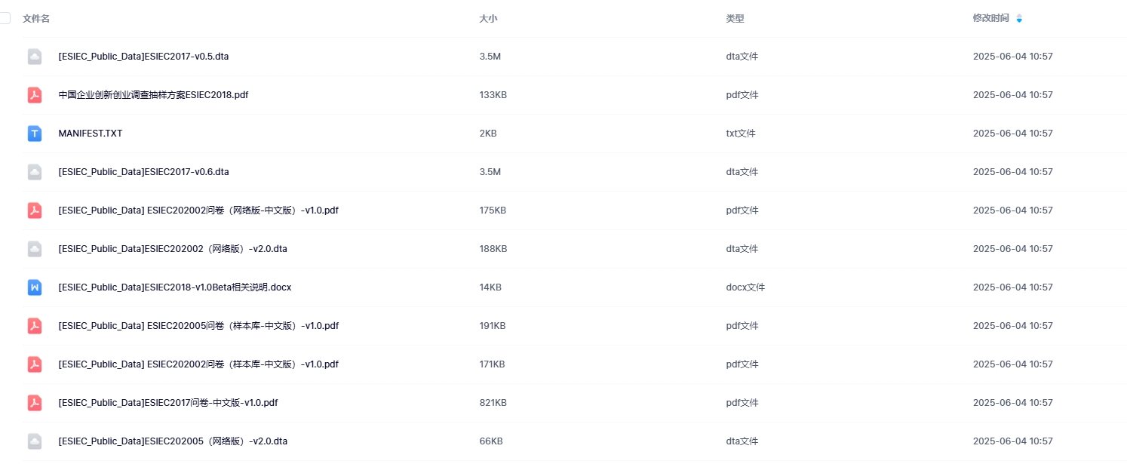Open ESIEC202002问卷（网络版-中文版）PDF file name
1127x464 pixels.
[198, 210]
